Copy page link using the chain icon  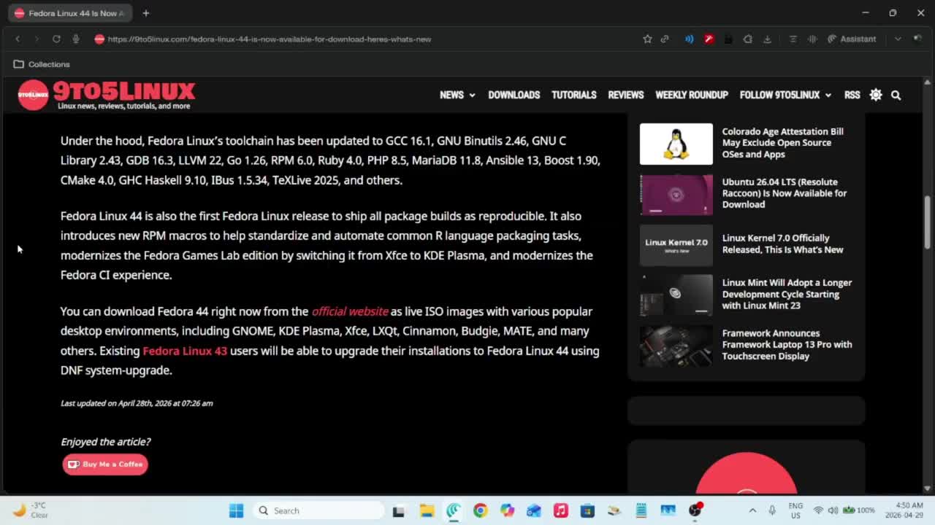pyautogui.click(x=665, y=39)
